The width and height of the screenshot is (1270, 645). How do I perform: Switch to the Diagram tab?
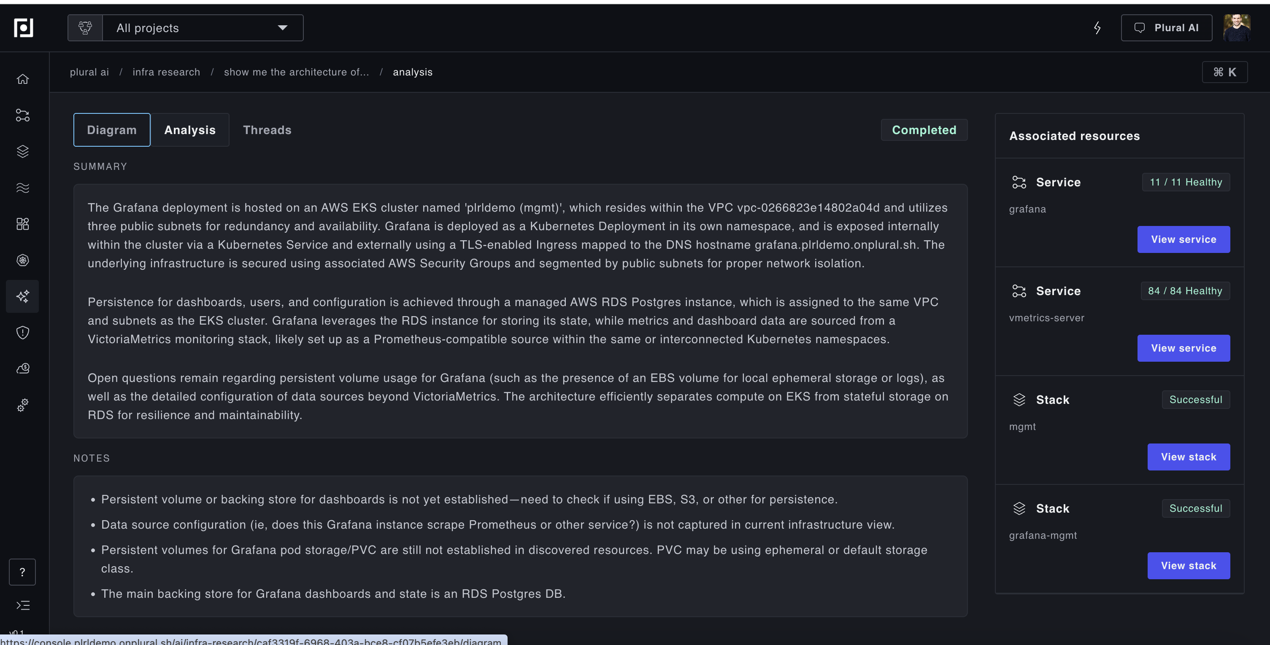[112, 130]
